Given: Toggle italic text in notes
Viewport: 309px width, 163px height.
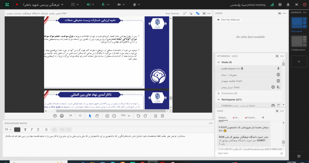Looking at the screenshot, I should (x=32, y=130).
